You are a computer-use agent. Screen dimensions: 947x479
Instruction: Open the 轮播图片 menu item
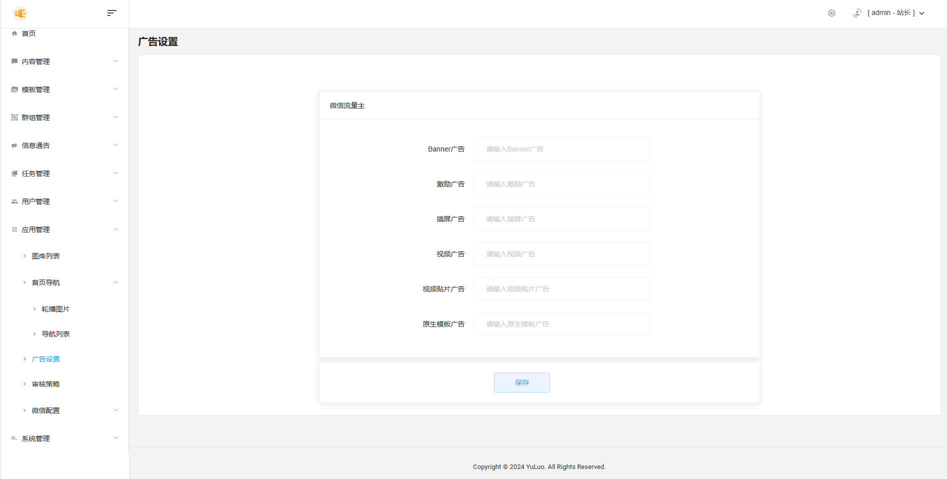[55, 309]
